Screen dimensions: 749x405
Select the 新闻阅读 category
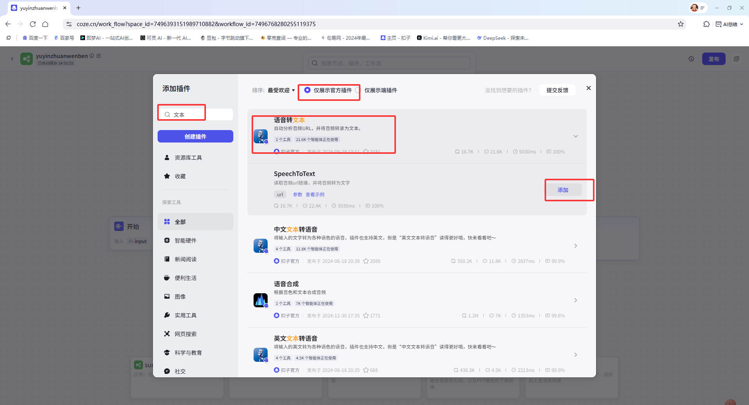pyautogui.click(x=195, y=259)
